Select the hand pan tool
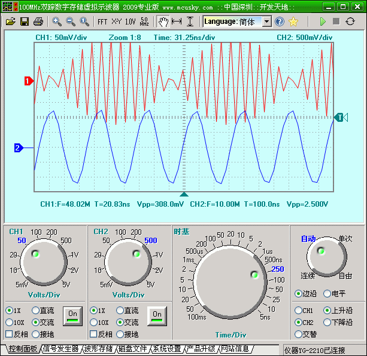This screenshot has width=367, height=356. pyautogui.click(x=162, y=22)
